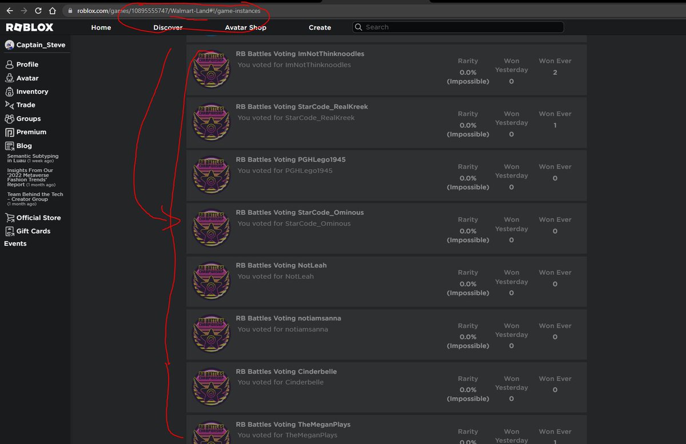686x444 pixels.
Task: Open the Create nav tab
Action: click(320, 27)
